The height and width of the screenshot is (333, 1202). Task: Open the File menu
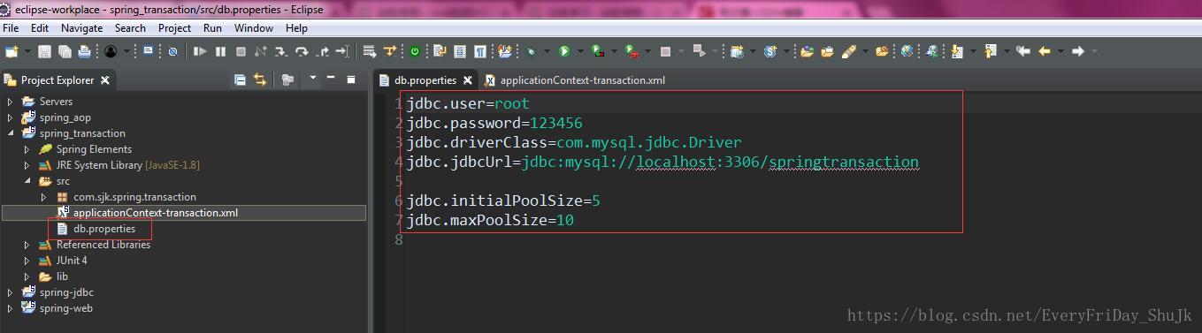(x=11, y=28)
